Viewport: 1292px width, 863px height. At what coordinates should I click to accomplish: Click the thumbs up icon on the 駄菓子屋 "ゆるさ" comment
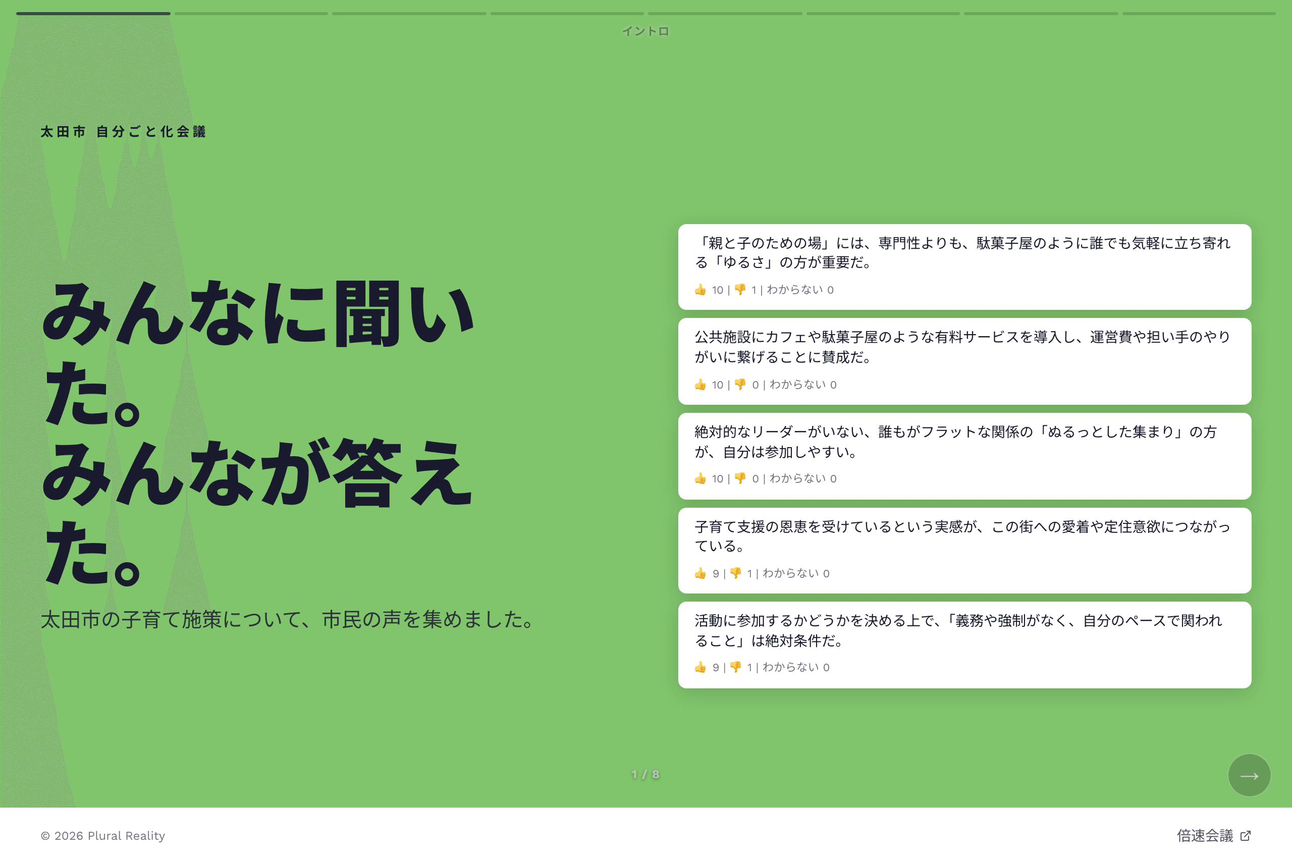[700, 290]
